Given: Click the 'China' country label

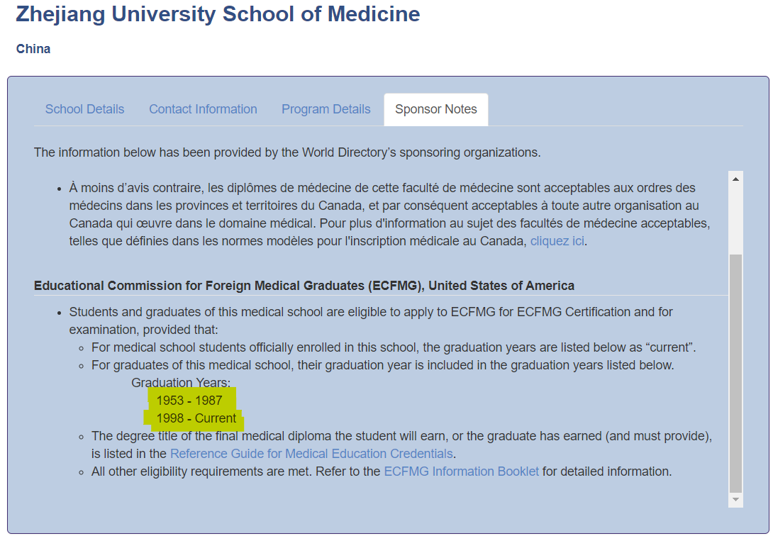Looking at the screenshot, I should point(33,49).
